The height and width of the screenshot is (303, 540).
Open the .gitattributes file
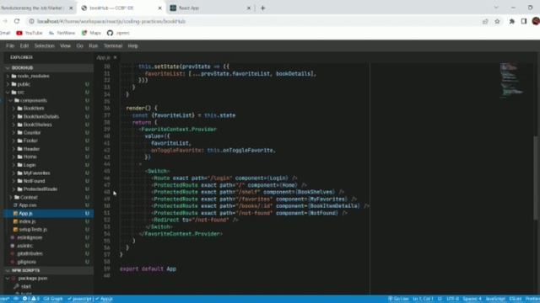tap(48, 253)
